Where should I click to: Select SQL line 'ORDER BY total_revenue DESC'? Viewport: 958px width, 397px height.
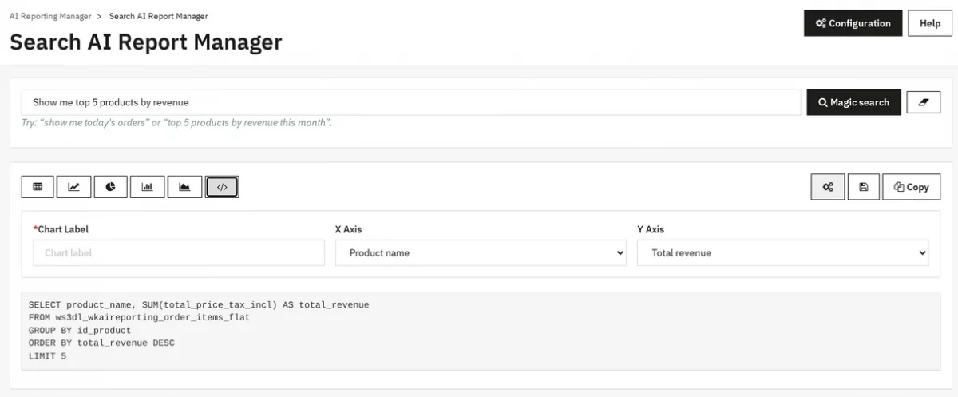[101, 343]
